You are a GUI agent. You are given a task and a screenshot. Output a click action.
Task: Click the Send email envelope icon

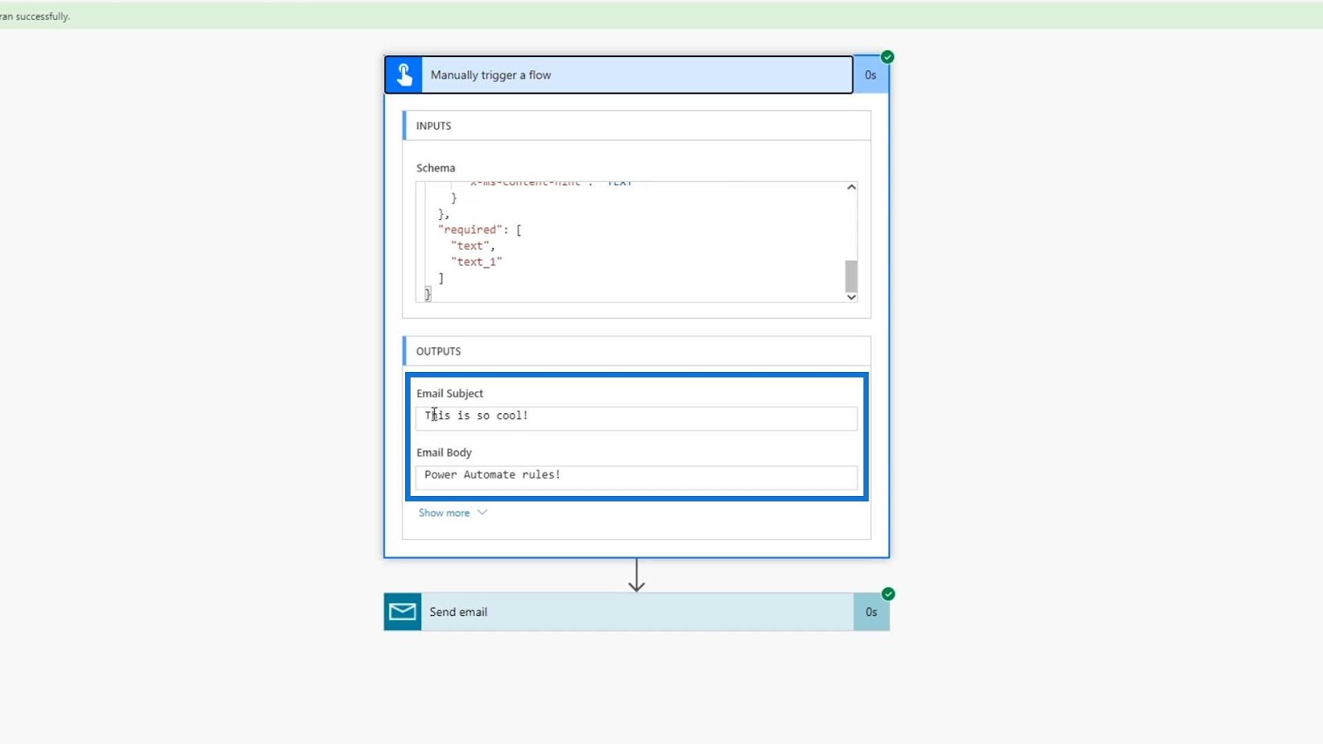403,612
